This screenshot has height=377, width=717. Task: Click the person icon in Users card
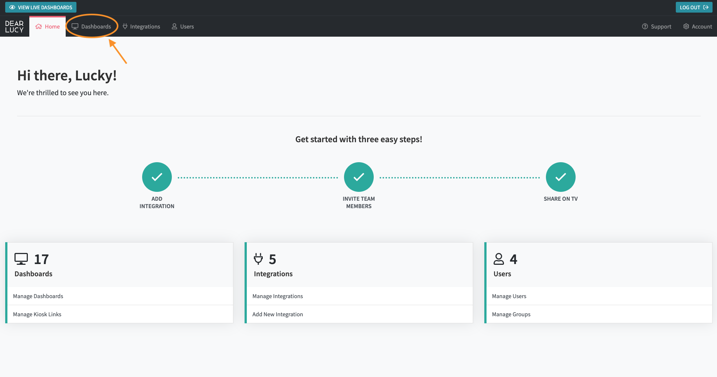[499, 259]
